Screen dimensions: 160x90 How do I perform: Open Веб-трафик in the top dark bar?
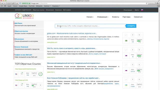point(67,10)
